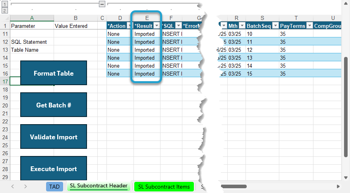The image size is (350, 193).
Task: Select BatchSeq value 15 cell
Action: (262, 74)
